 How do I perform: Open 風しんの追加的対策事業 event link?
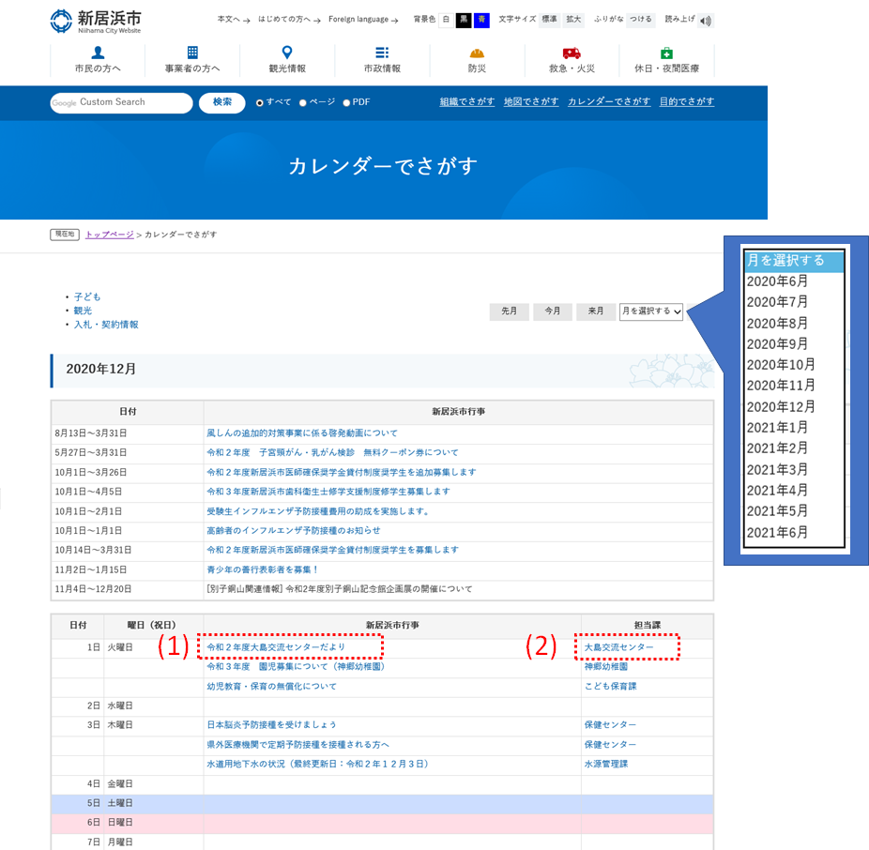click(x=302, y=433)
